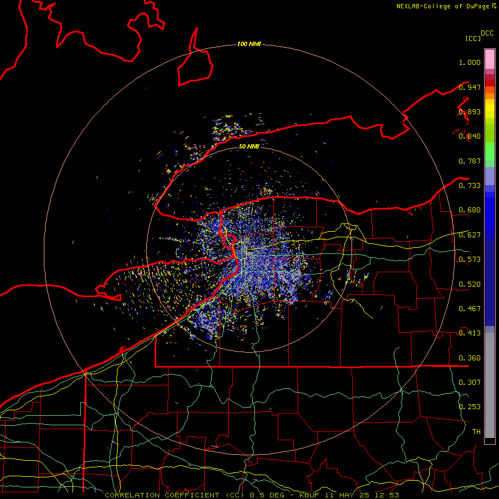The height and width of the screenshot is (499, 499).
Task: Click the 100 NMI range ring label
Action: click(x=249, y=44)
